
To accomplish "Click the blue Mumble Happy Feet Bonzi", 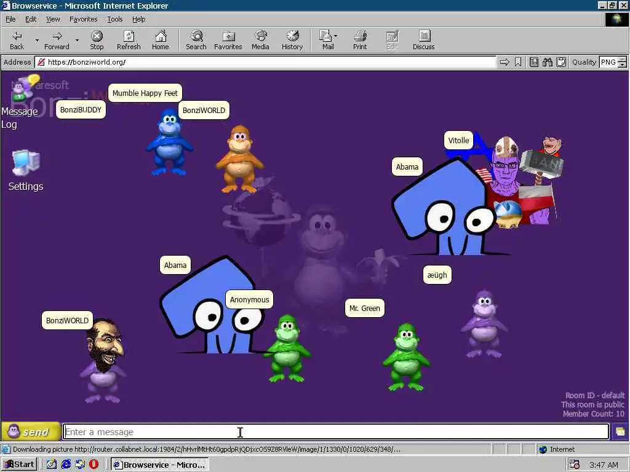I will pyautogui.click(x=169, y=143).
